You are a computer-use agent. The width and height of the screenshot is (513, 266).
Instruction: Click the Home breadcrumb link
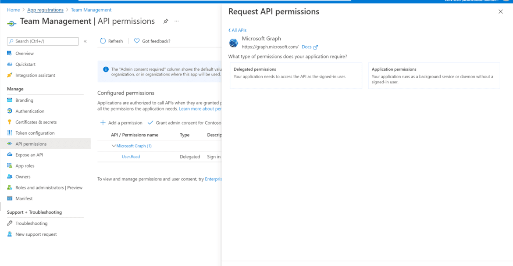point(14,10)
